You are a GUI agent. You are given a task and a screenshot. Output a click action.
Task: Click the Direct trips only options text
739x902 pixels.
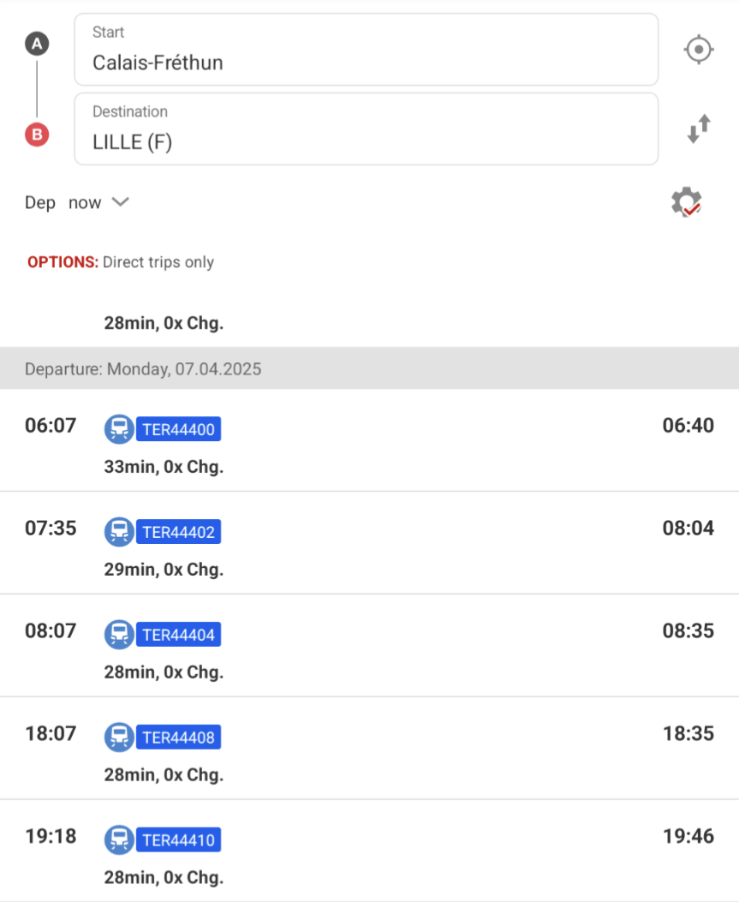point(158,262)
